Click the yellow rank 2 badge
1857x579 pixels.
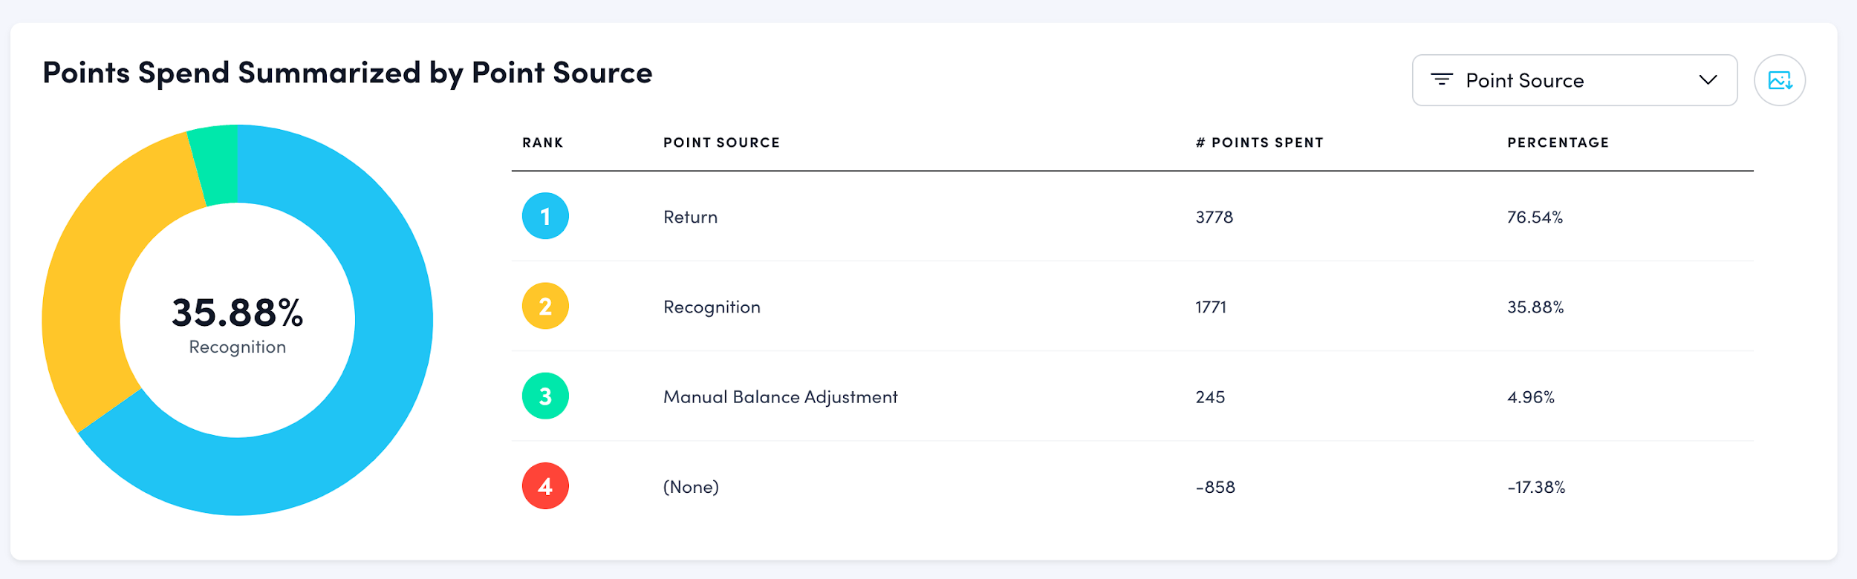(x=545, y=306)
